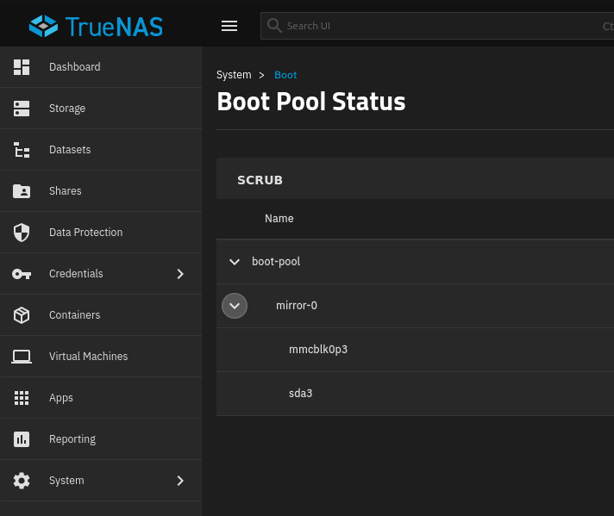This screenshot has height=516, width=614.
Task: Click the SCRUB button
Action: (260, 180)
